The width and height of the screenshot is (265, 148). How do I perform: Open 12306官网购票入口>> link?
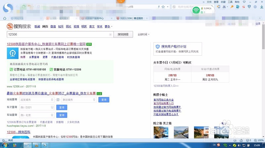click(166, 86)
